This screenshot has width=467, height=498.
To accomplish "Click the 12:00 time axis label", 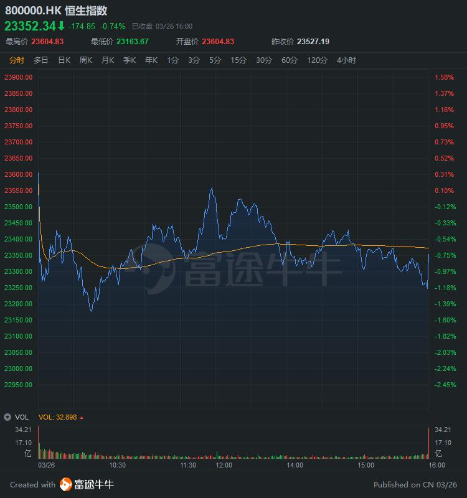I will point(224,465).
